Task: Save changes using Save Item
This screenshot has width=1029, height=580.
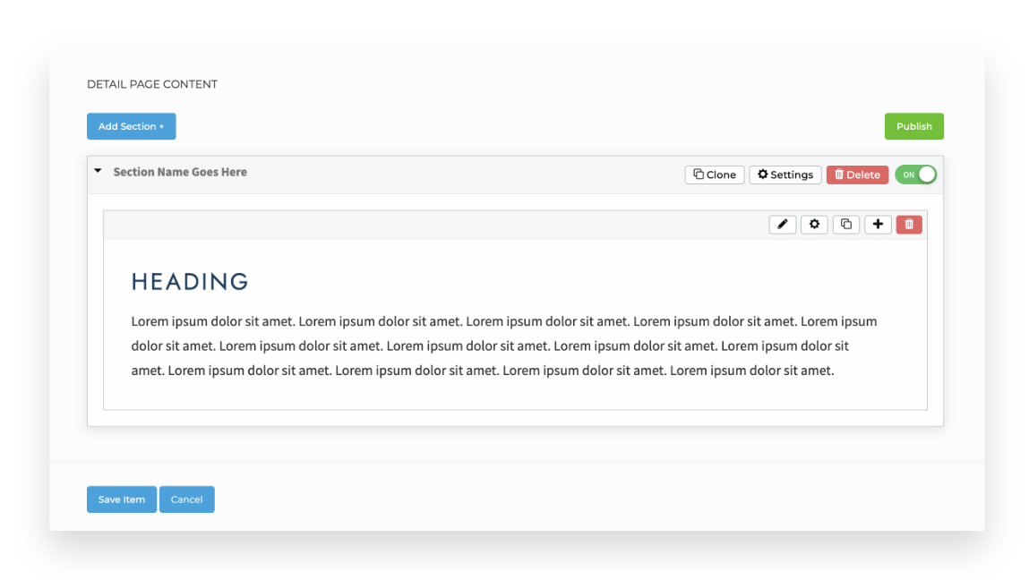Action: pyautogui.click(x=121, y=499)
